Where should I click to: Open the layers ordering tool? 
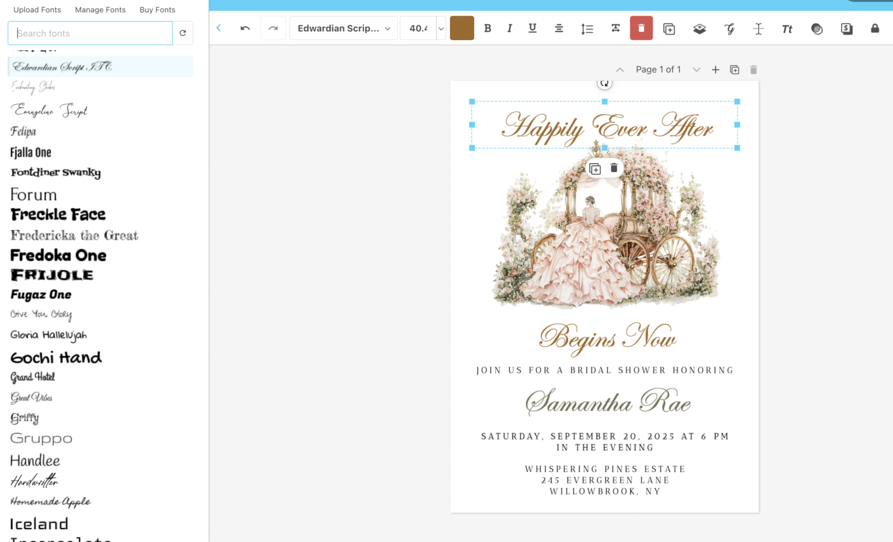click(x=699, y=28)
